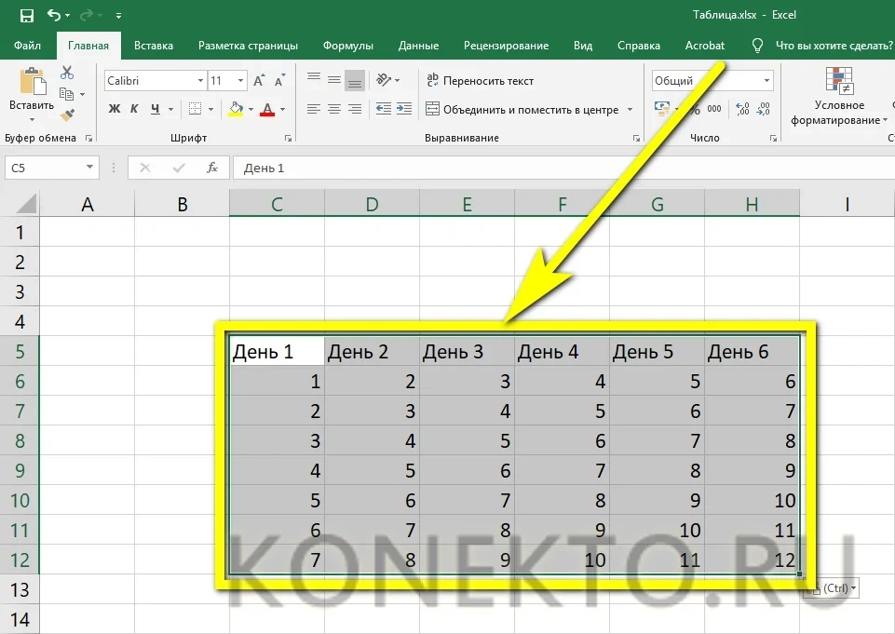Click the Center horizontal alignment icon
This screenshot has height=634, width=895.
333,109
